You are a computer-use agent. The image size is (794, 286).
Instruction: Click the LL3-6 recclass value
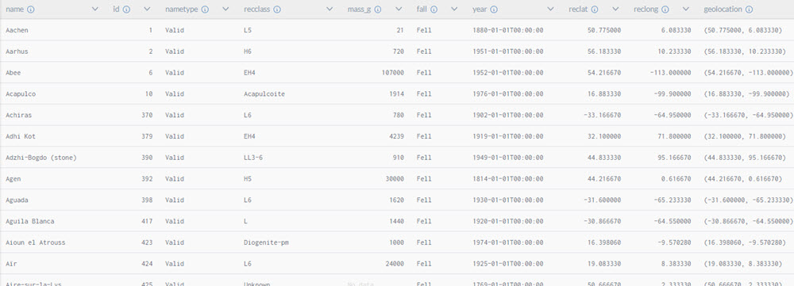coord(253,158)
